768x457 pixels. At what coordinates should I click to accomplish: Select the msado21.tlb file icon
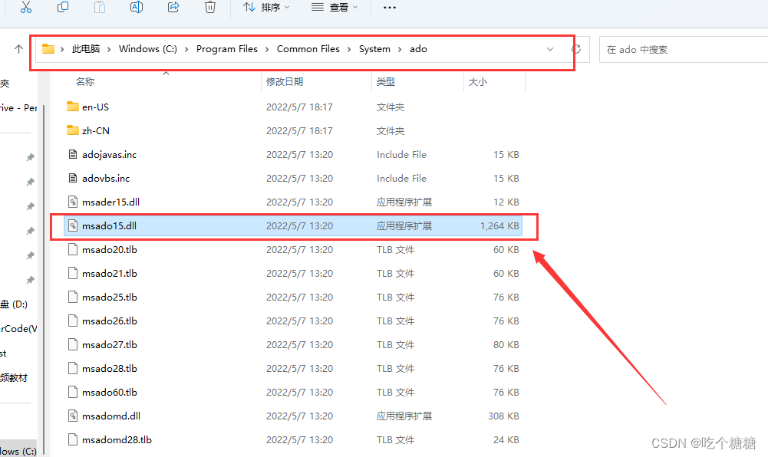click(72, 273)
